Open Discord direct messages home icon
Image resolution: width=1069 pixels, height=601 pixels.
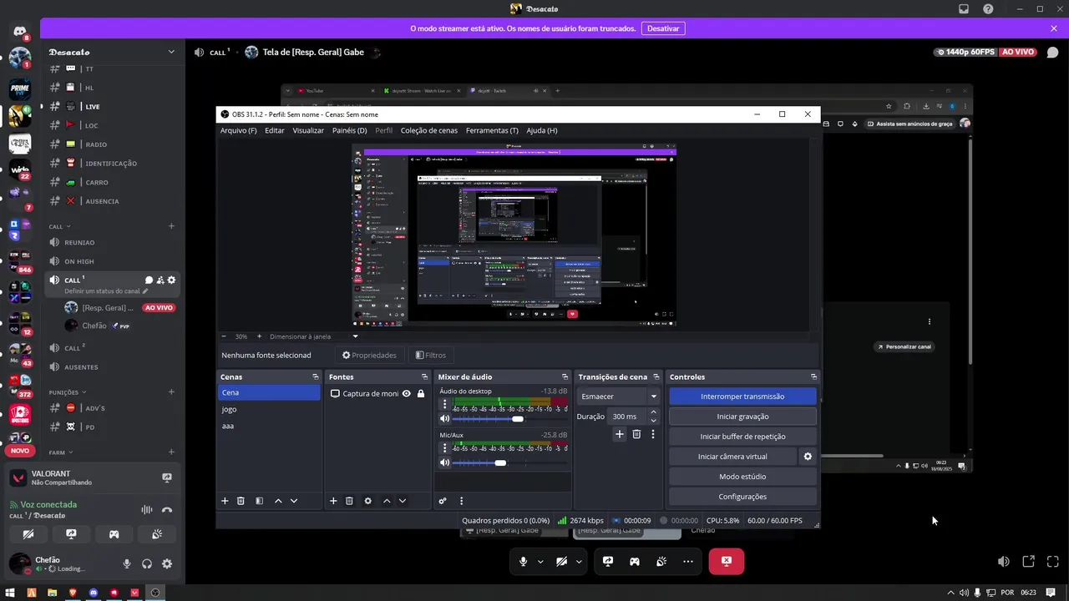pyautogui.click(x=20, y=31)
